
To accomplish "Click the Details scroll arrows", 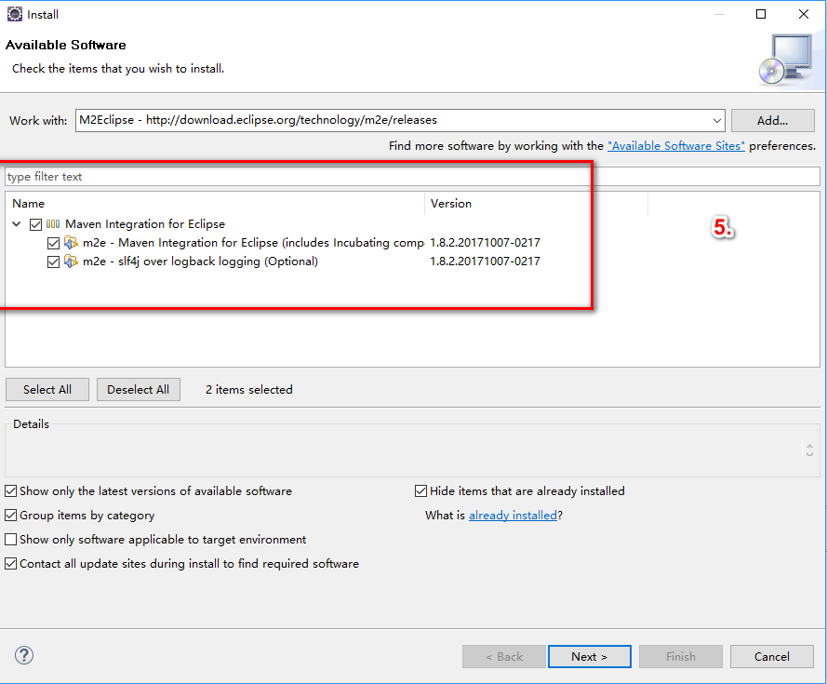I will [x=809, y=449].
